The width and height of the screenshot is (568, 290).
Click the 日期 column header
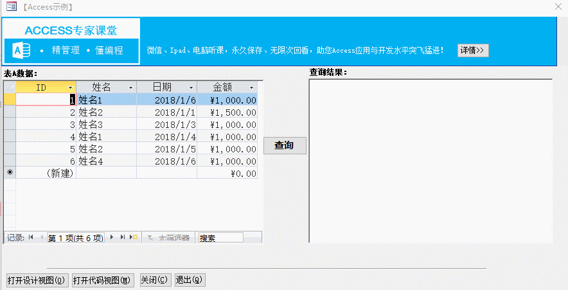(x=167, y=87)
